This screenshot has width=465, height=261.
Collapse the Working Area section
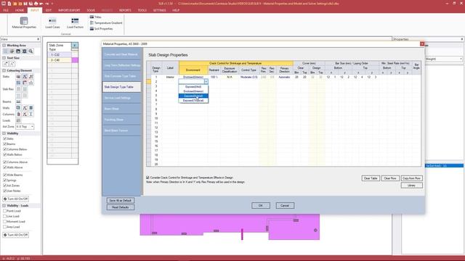pyautogui.click(x=4, y=45)
